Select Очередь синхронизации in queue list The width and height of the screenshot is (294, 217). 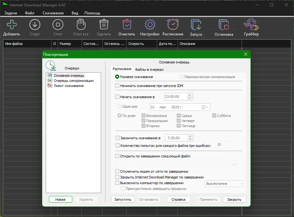(x=73, y=81)
